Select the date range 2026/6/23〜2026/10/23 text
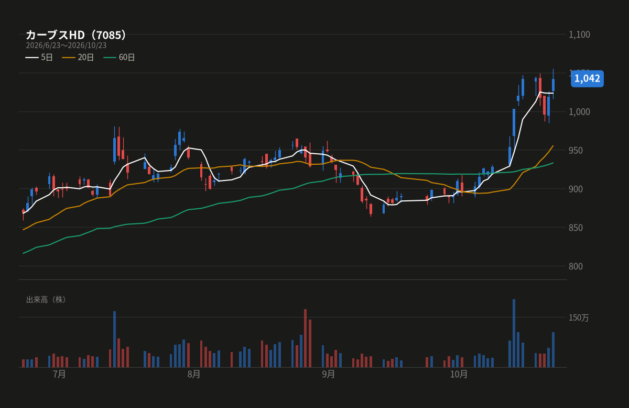The image size is (629, 408). [x=66, y=46]
